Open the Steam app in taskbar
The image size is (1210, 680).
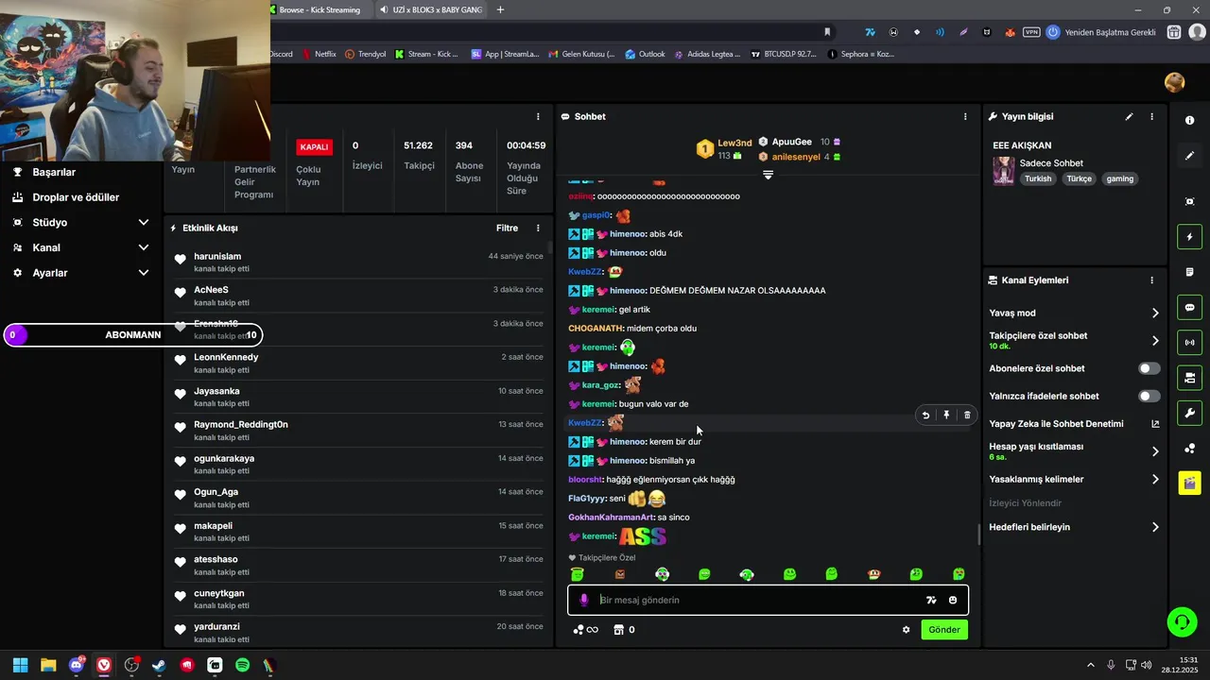tap(159, 665)
